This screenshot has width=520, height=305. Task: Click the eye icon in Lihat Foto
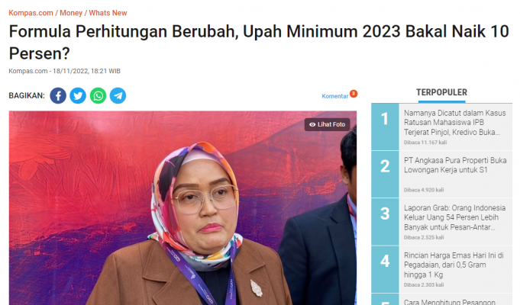312,124
